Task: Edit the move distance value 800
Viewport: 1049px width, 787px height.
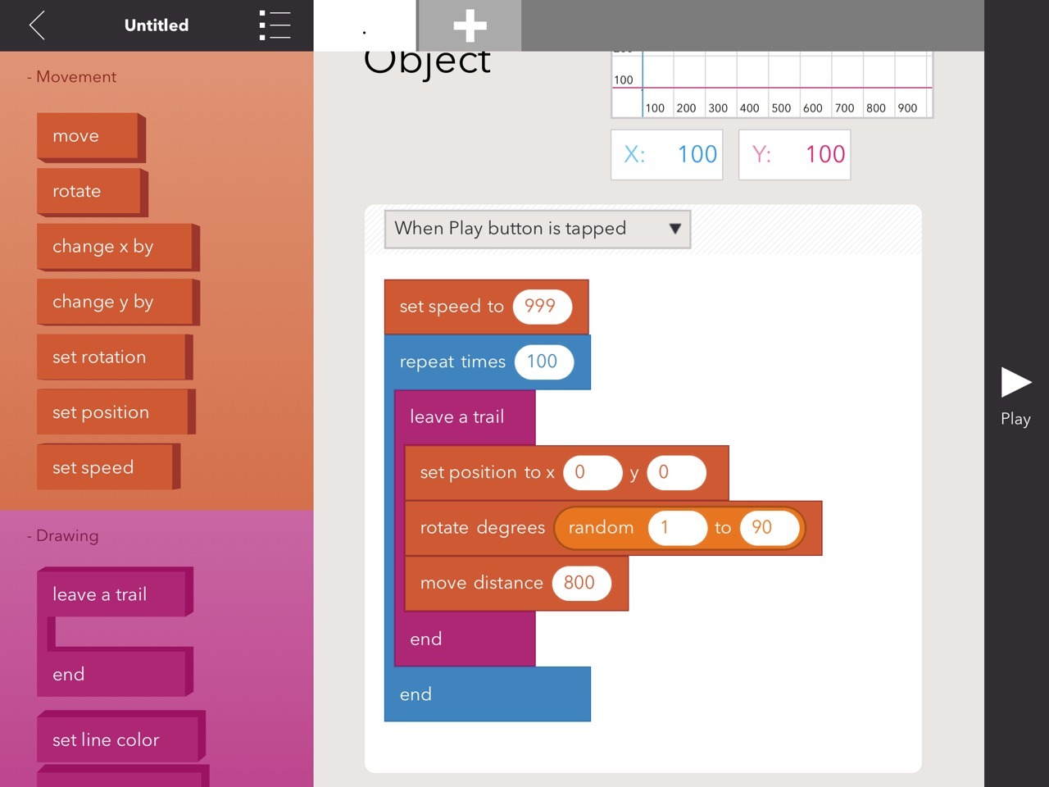Action: pos(580,583)
